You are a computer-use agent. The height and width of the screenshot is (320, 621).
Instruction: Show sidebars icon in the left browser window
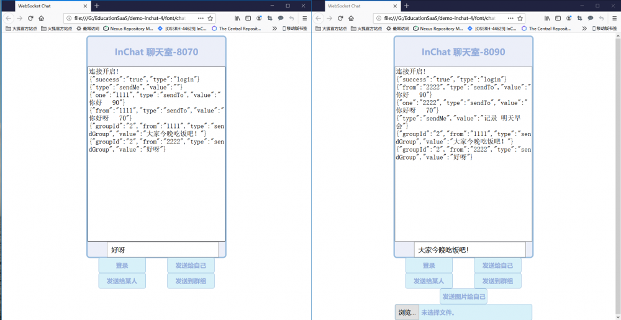pos(248,18)
